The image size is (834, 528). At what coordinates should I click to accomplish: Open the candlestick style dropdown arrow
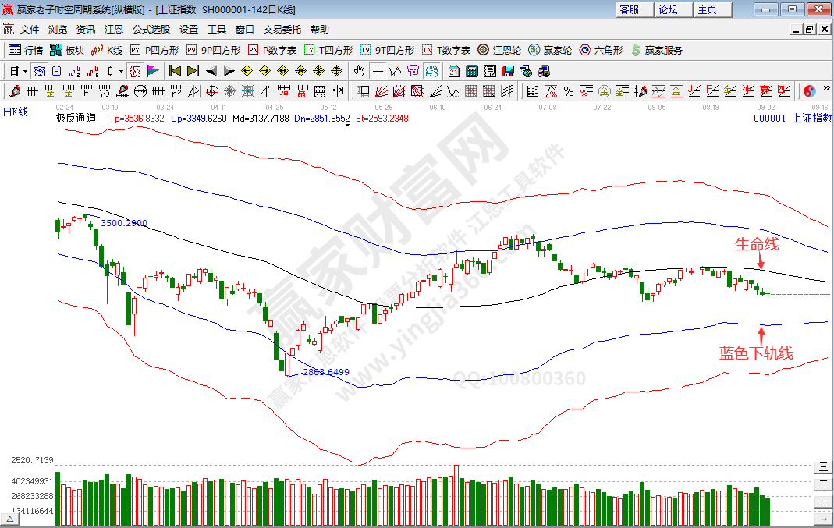[x=121, y=71]
